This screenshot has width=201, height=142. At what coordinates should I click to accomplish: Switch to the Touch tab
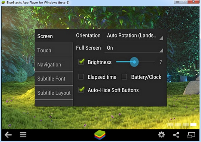tap(54, 50)
